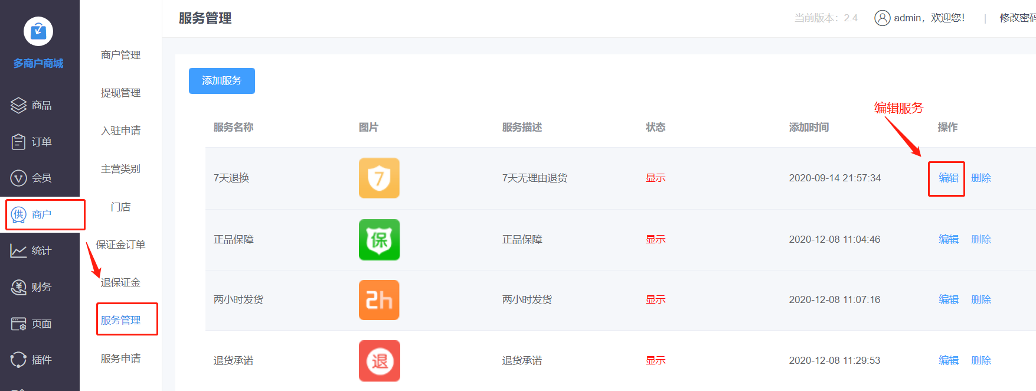Viewport: 1036px width, 391px height.
Task: Select timestamp 2020-09-14 21:57:34
Action: point(835,178)
